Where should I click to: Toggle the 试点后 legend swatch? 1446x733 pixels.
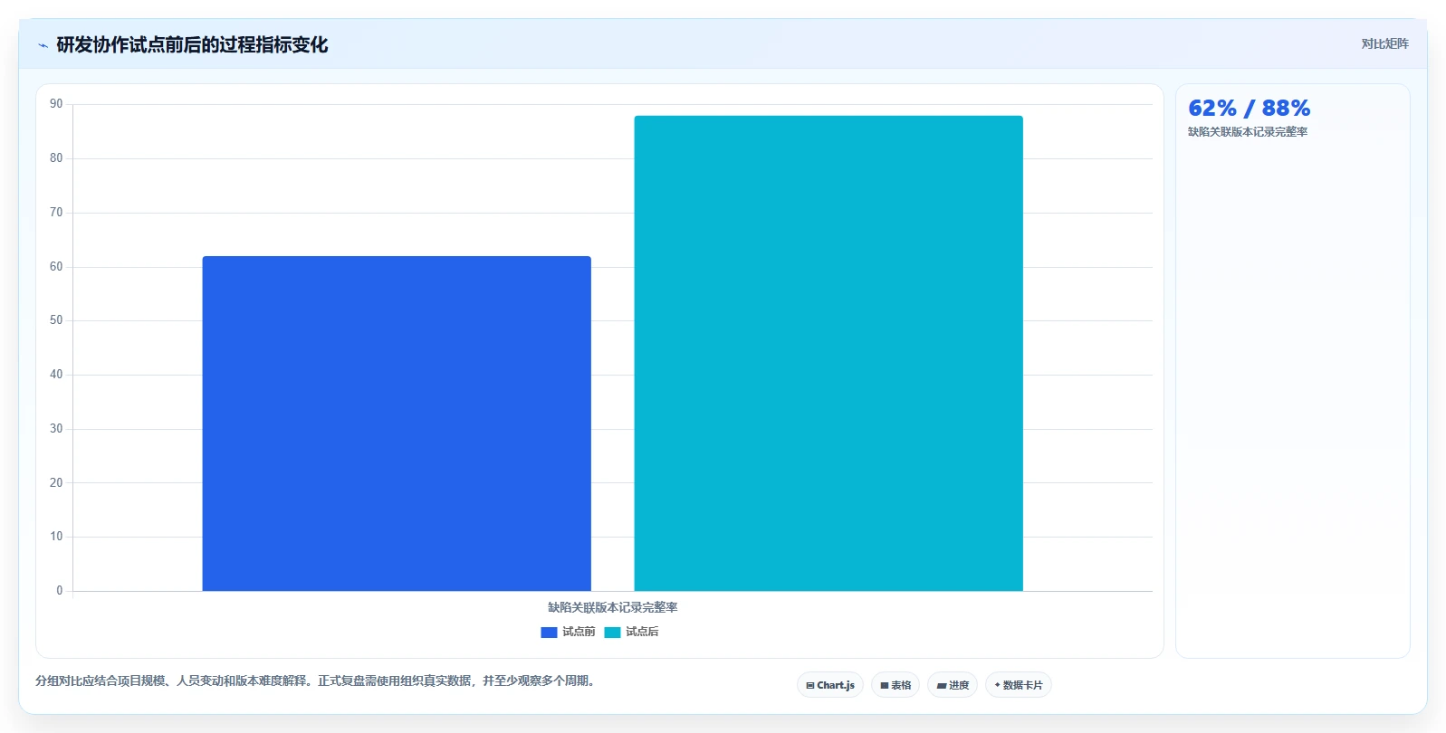pos(612,633)
